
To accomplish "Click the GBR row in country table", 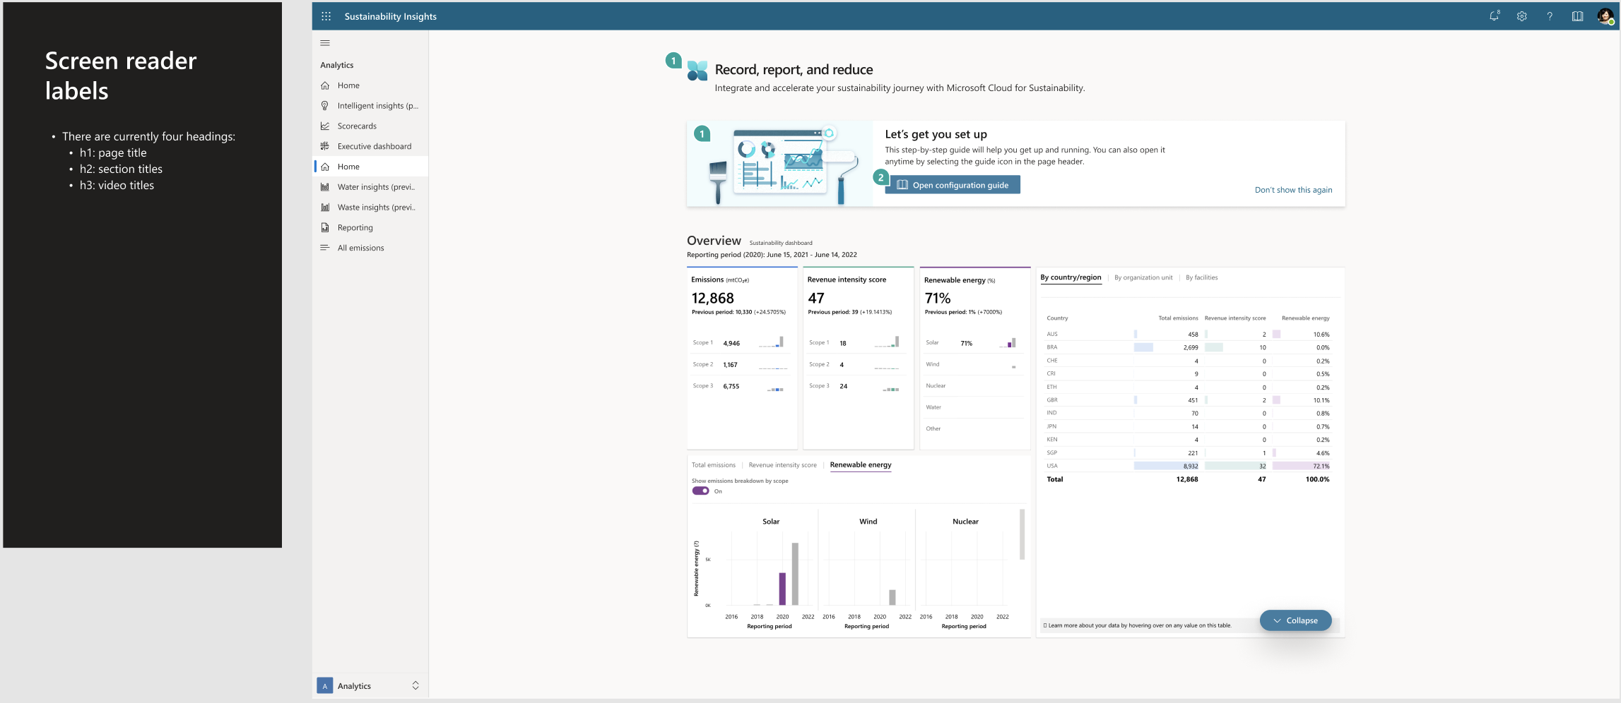I will click(1188, 400).
